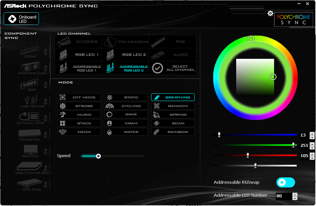Image resolution: width=316 pixels, height=206 pixels.
Task: Choose Static lighting mode
Action: click(126, 97)
